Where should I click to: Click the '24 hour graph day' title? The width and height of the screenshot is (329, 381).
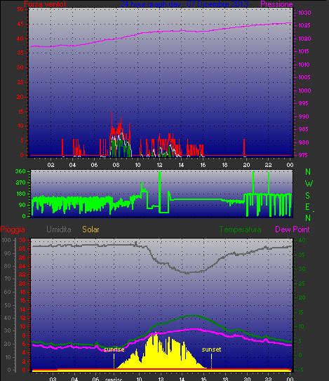coord(184,4)
